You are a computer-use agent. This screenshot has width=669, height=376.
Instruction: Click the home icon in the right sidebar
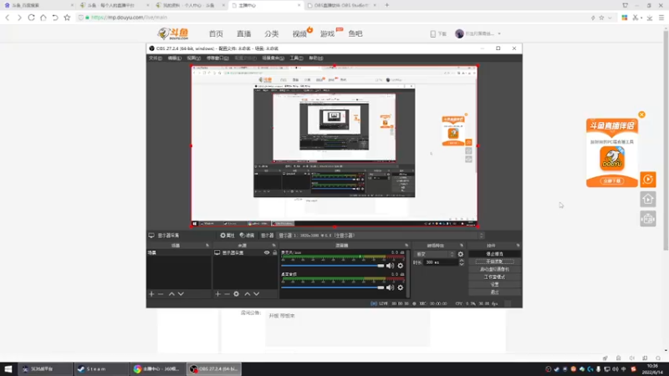pos(647,199)
